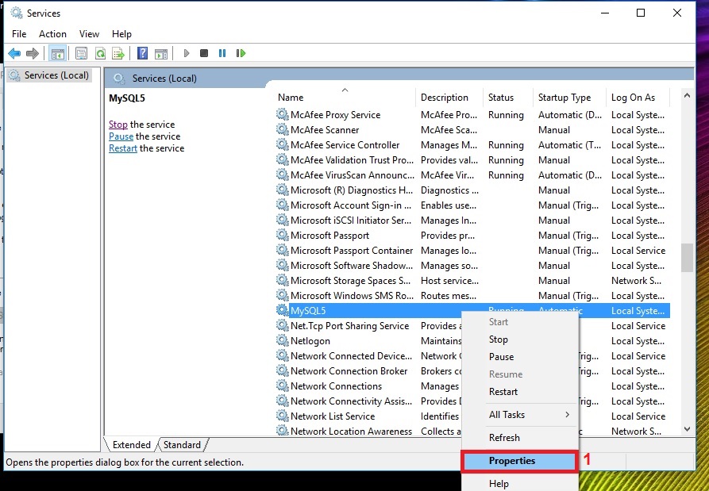The width and height of the screenshot is (709, 491).
Task: Choose Properties in the context menu
Action: point(512,461)
